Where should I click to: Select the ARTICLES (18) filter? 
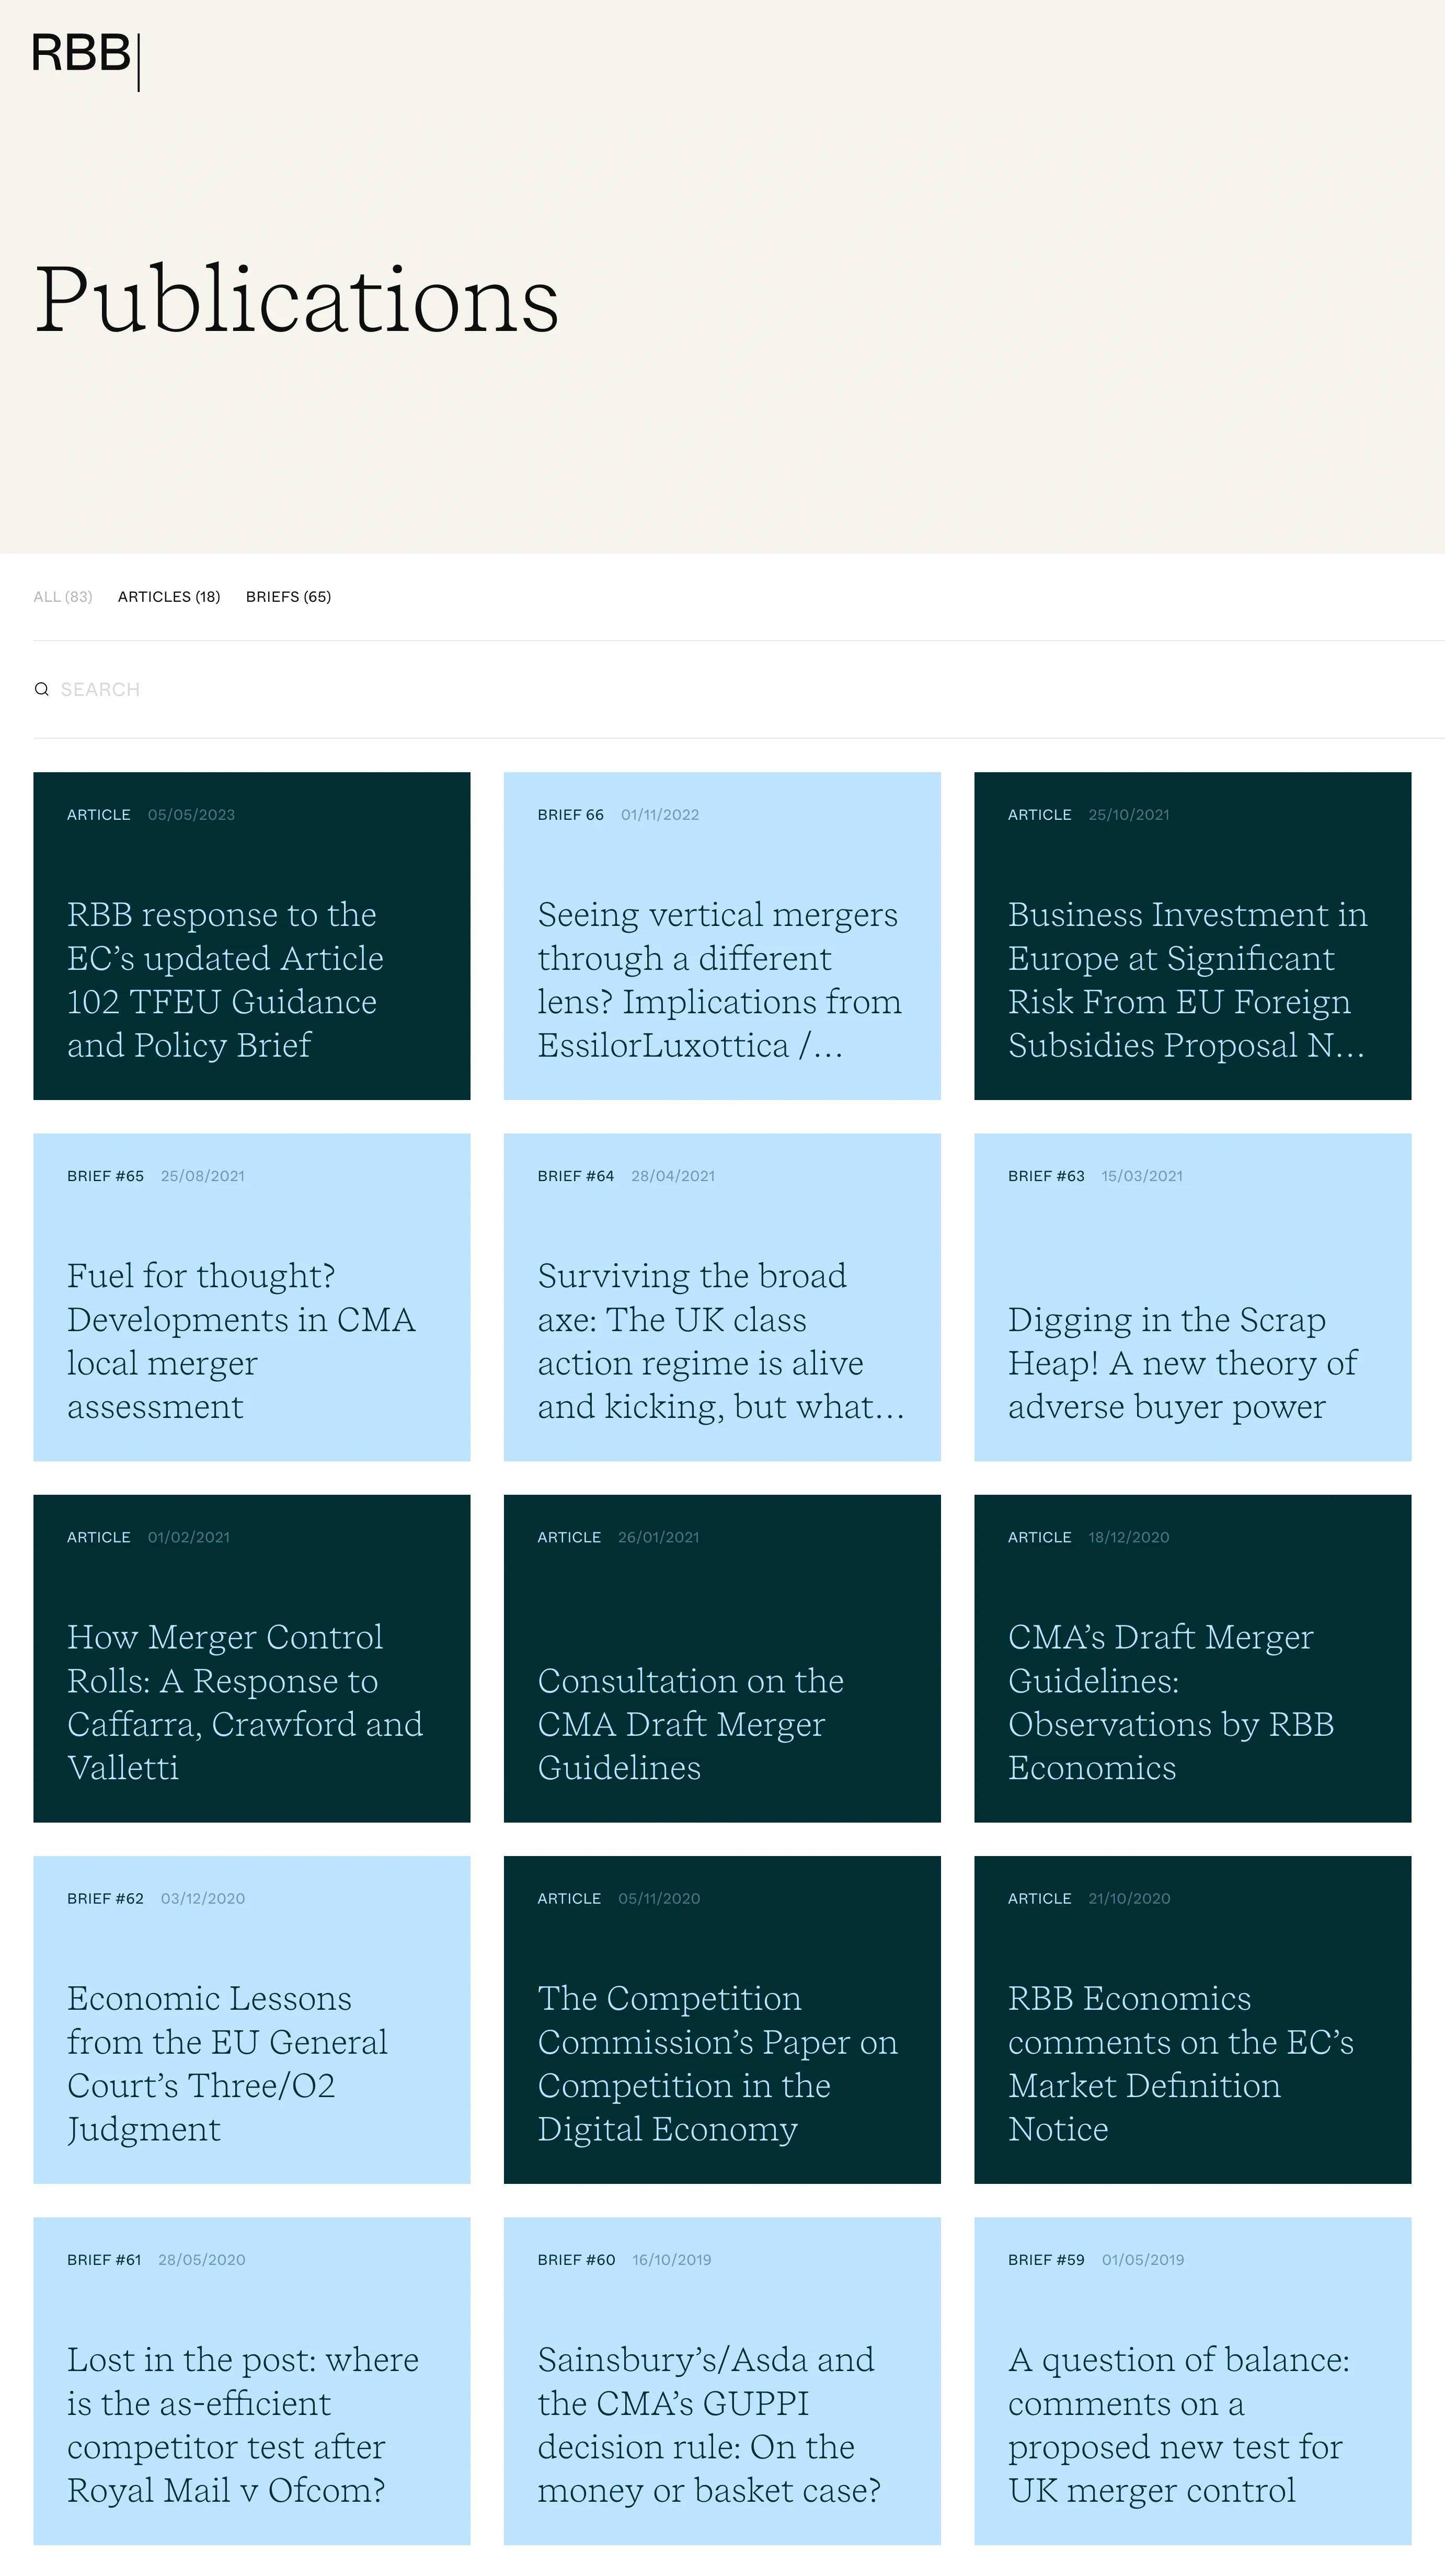(x=168, y=596)
